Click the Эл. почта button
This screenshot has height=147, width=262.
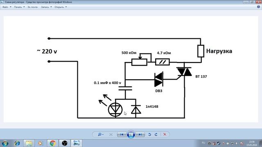[x=32, y=7]
